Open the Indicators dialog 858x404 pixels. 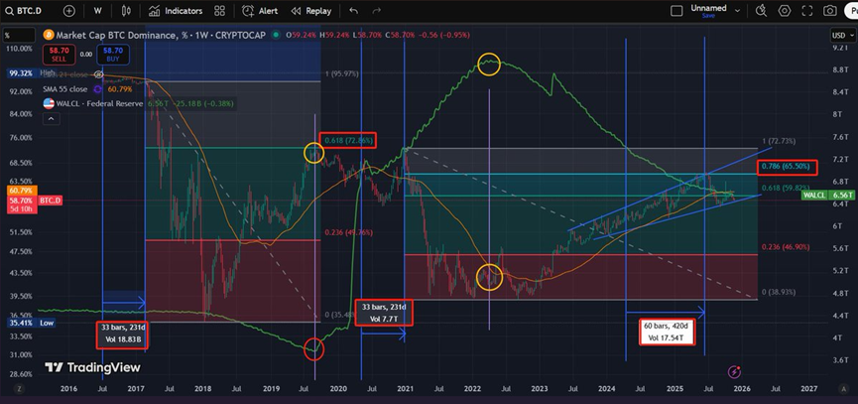click(x=176, y=11)
